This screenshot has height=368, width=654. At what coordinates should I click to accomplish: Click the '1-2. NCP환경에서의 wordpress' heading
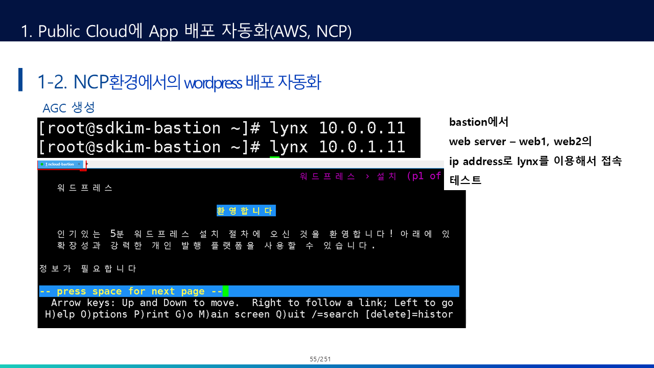click(179, 82)
